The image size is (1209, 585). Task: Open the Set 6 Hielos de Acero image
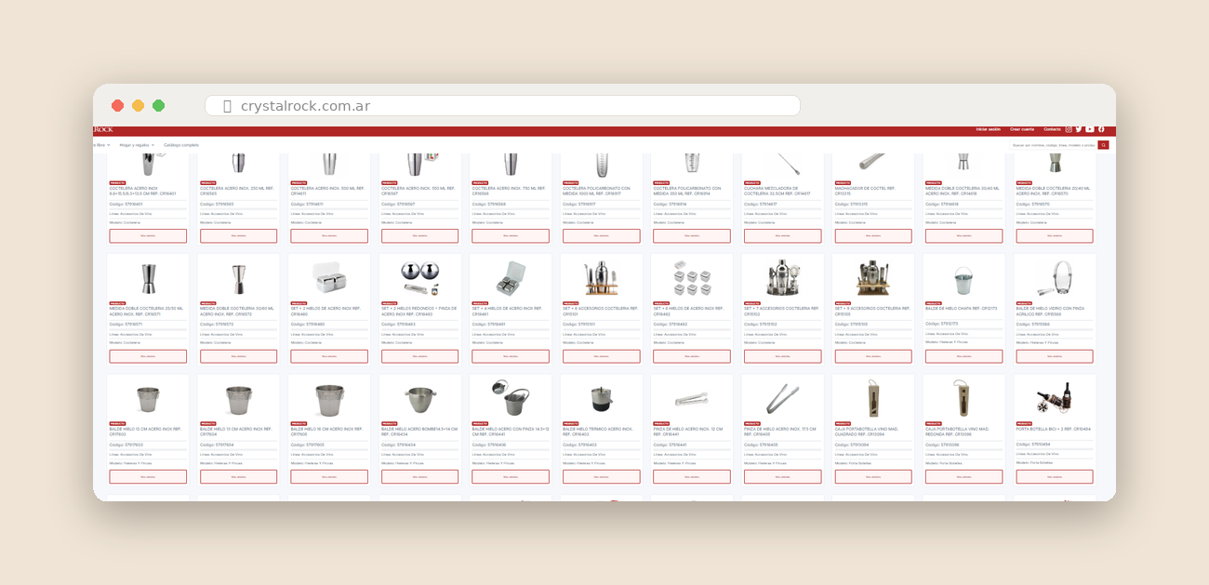[x=692, y=277]
